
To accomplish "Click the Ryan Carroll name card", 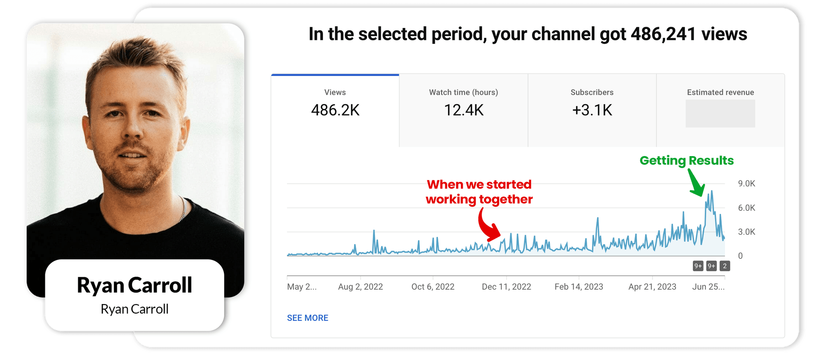I will (135, 295).
